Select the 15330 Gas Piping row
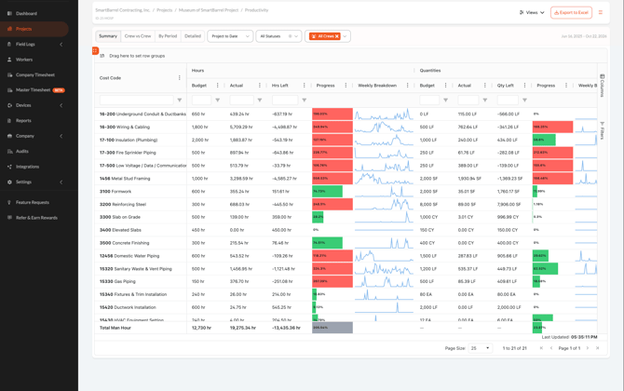 (x=346, y=282)
